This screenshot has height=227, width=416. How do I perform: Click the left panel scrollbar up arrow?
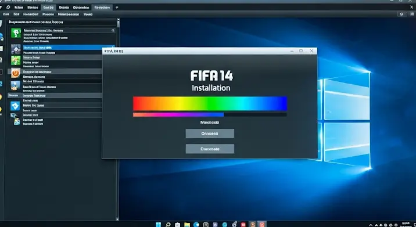point(118,20)
